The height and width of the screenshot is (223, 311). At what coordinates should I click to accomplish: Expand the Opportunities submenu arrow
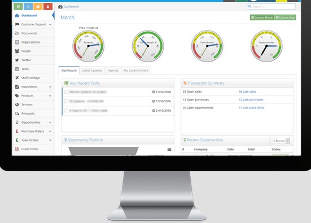[x=50, y=123]
